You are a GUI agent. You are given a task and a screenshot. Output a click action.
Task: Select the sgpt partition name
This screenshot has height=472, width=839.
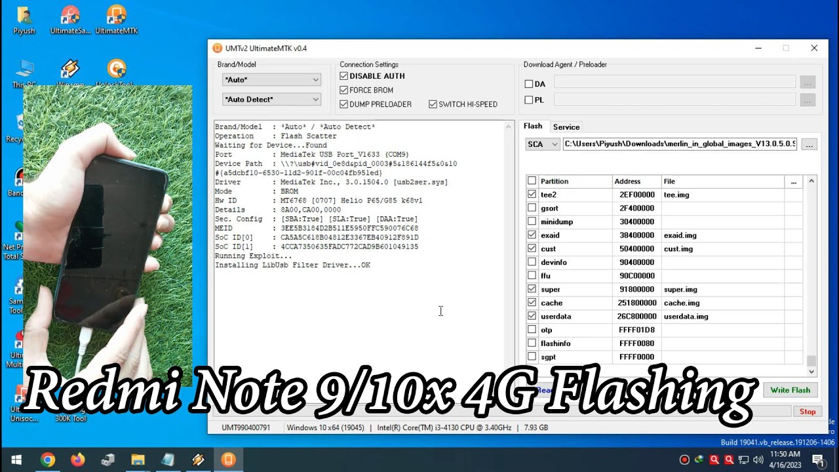pyautogui.click(x=548, y=357)
